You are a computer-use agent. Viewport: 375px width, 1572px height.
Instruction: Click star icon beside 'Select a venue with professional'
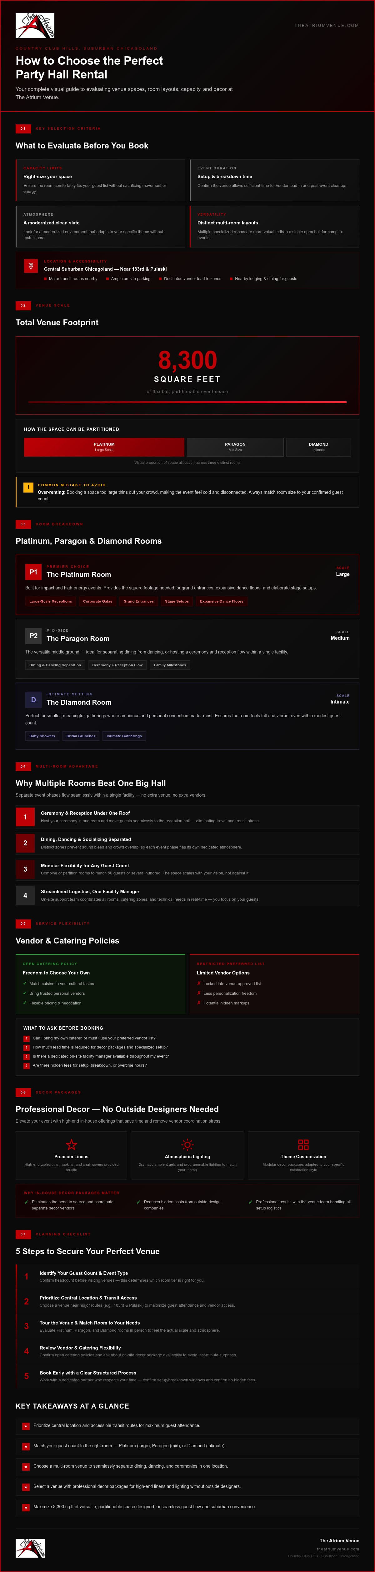[x=26, y=1487]
